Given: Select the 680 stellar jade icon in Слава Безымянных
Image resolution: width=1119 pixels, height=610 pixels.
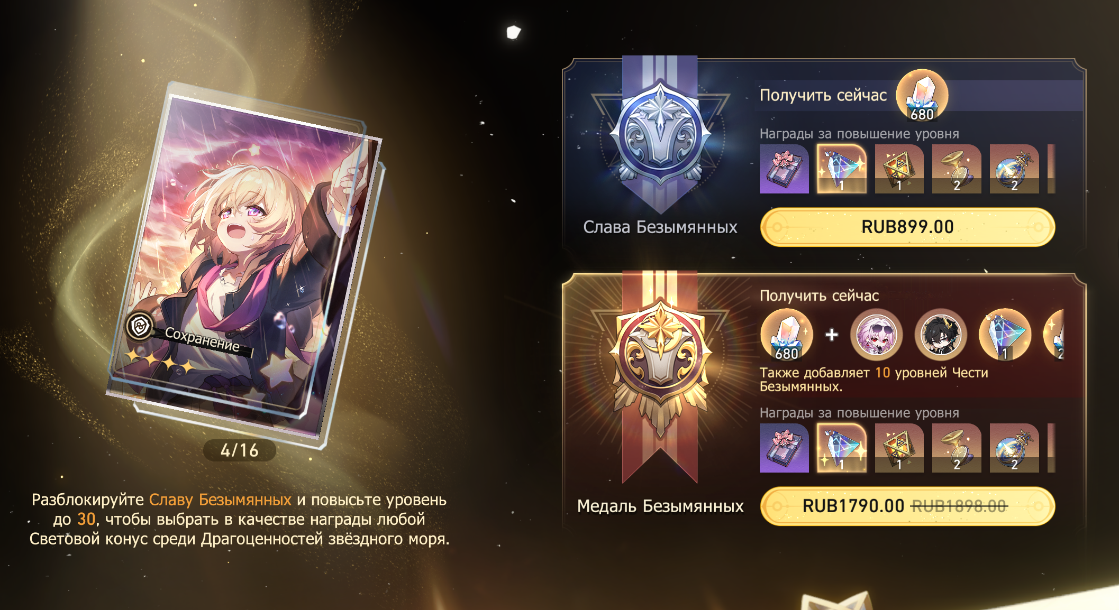Looking at the screenshot, I should 922,96.
